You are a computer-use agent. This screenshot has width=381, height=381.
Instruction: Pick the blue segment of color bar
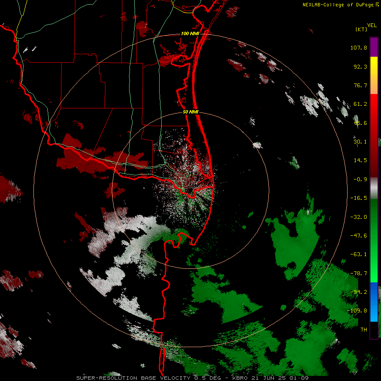[x=374, y=302]
